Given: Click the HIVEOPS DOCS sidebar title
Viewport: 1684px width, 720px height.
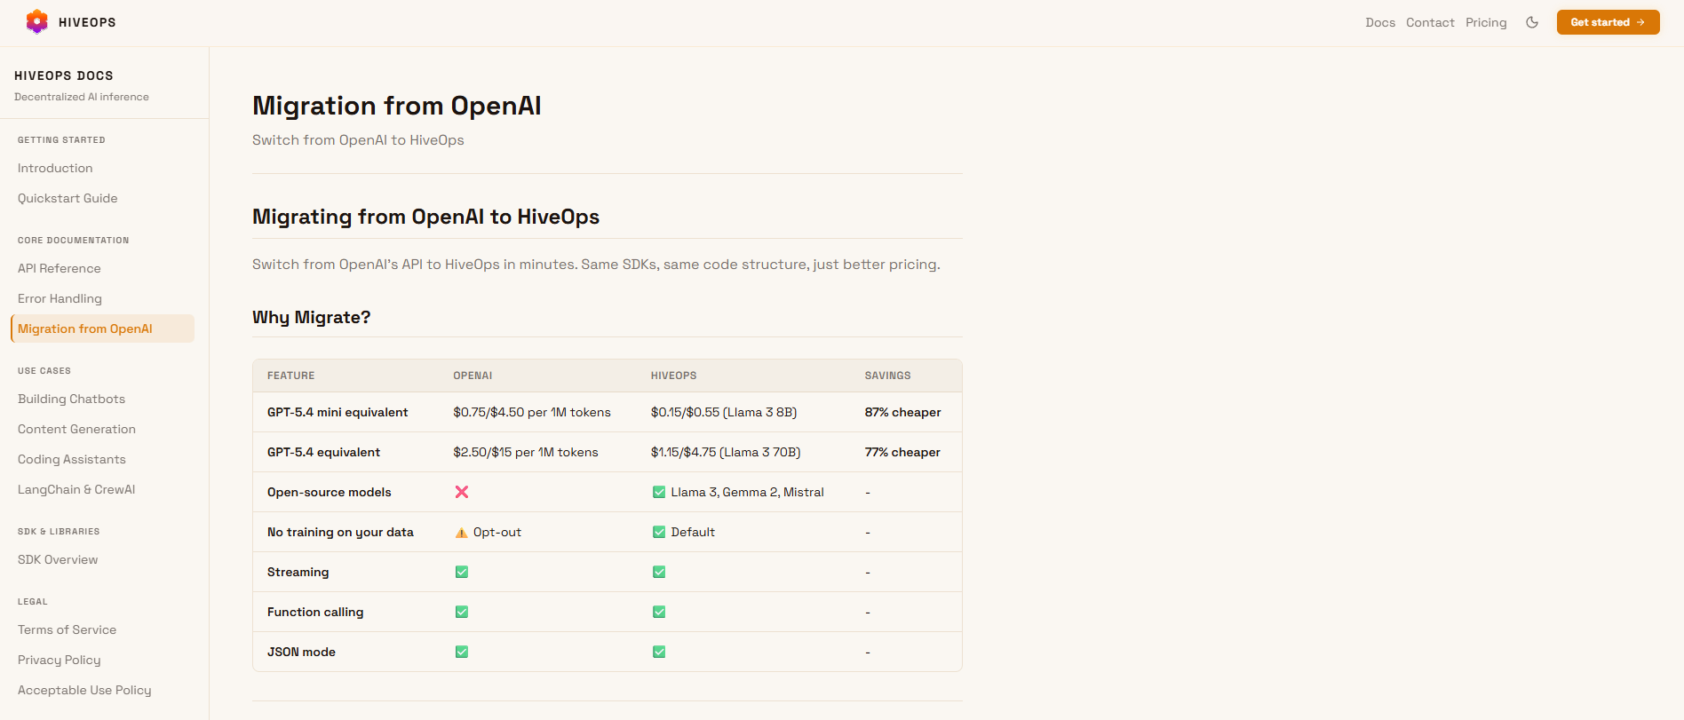Looking at the screenshot, I should pos(64,75).
